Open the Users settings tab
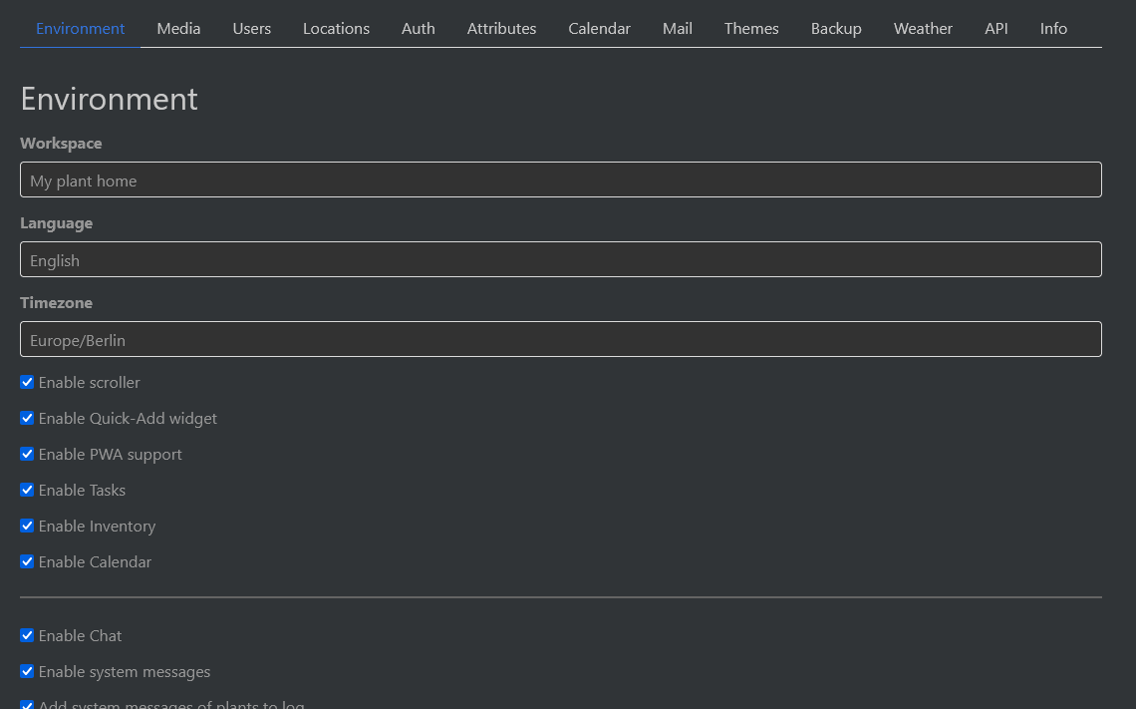 coord(251,28)
